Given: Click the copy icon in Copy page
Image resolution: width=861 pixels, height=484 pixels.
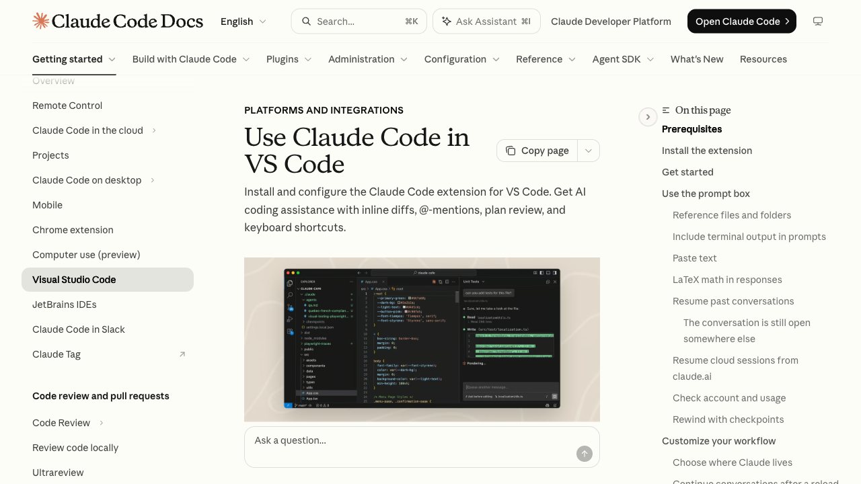Looking at the screenshot, I should pos(511,151).
